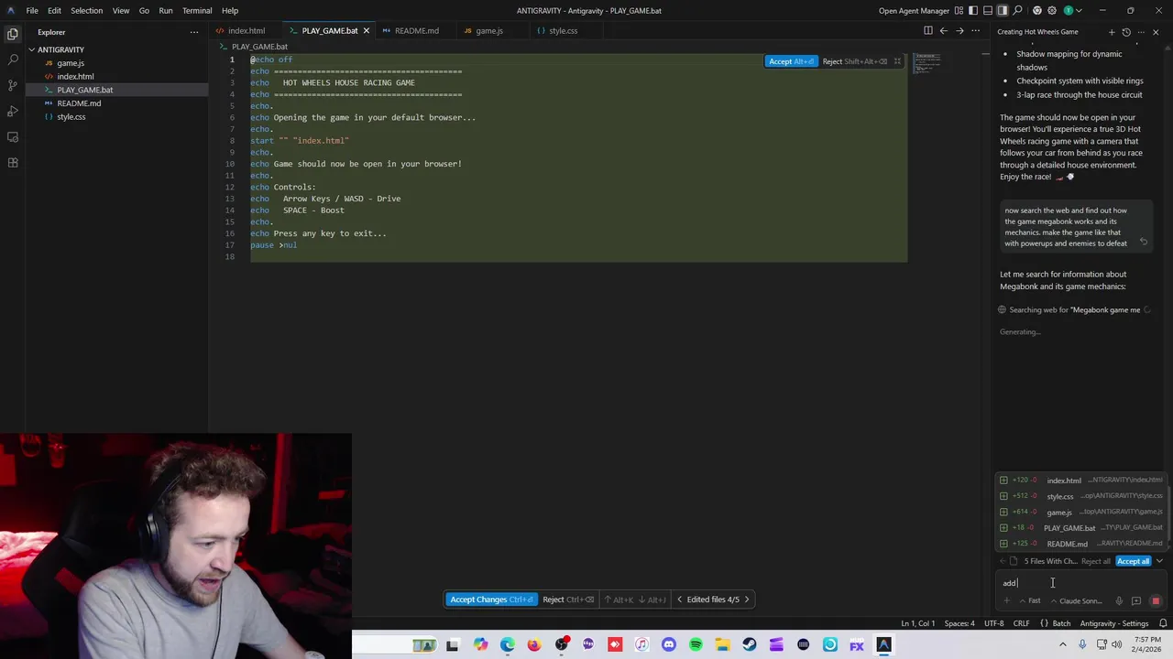Viewport: 1173px width, 659px height.
Task: Click Accept Changes in bottom toolbar
Action: (491, 600)
